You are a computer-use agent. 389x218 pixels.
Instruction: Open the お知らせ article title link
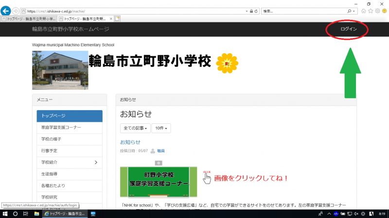pyautogui.click(x=130, y=142)
